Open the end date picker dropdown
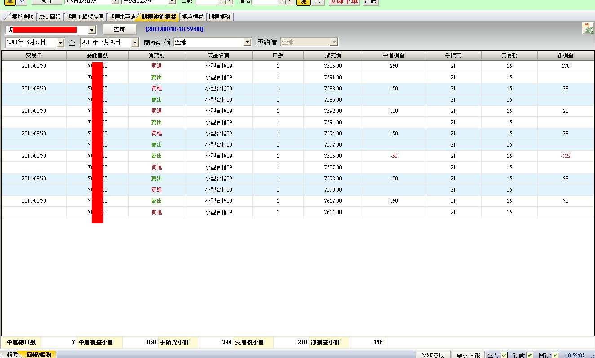 pos(135,42)
